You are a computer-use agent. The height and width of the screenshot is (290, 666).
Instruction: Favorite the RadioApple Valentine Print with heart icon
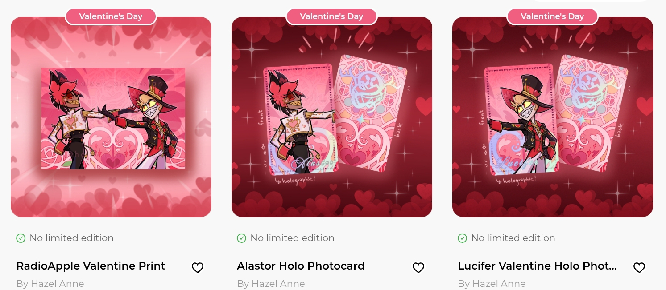(198, 267)
